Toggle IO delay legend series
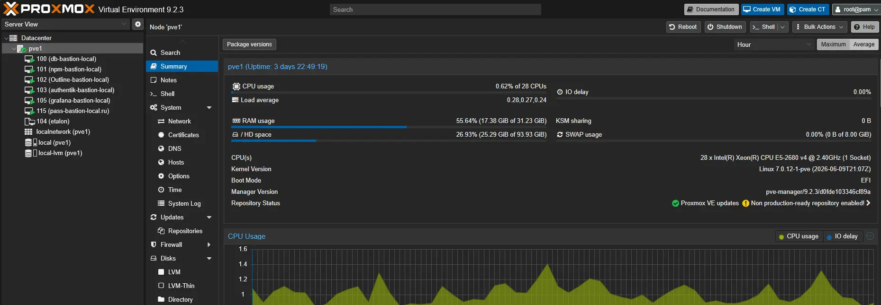 point(842,236)
